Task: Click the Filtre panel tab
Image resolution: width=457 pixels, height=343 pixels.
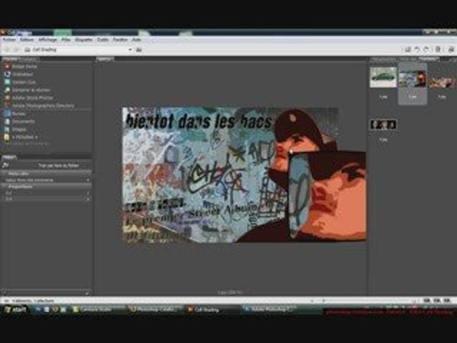Action: (x=10, y=158)
